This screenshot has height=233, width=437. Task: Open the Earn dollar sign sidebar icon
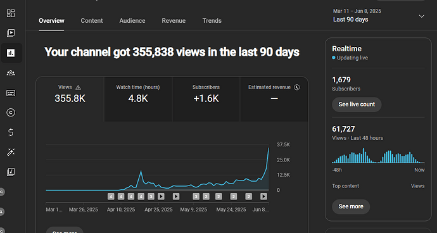pos(11,132)
